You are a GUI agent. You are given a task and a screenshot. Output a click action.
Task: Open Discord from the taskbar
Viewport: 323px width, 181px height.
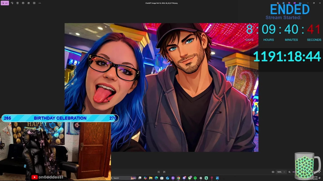[184, 178]
